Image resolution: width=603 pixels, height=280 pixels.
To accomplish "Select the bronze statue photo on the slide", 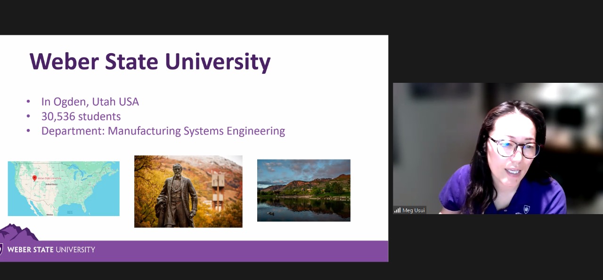I will pyautogui.click(x=188, y=192).
